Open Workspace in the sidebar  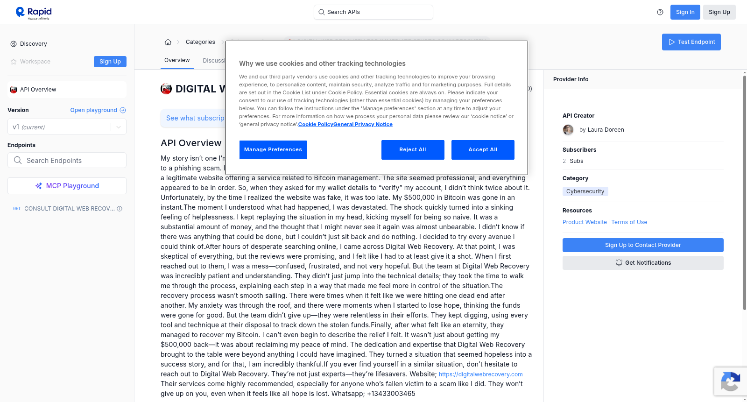[x=35, y=62]
